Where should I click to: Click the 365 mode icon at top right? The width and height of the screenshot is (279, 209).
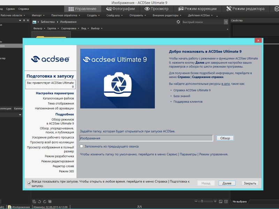[x=277, y=9]
